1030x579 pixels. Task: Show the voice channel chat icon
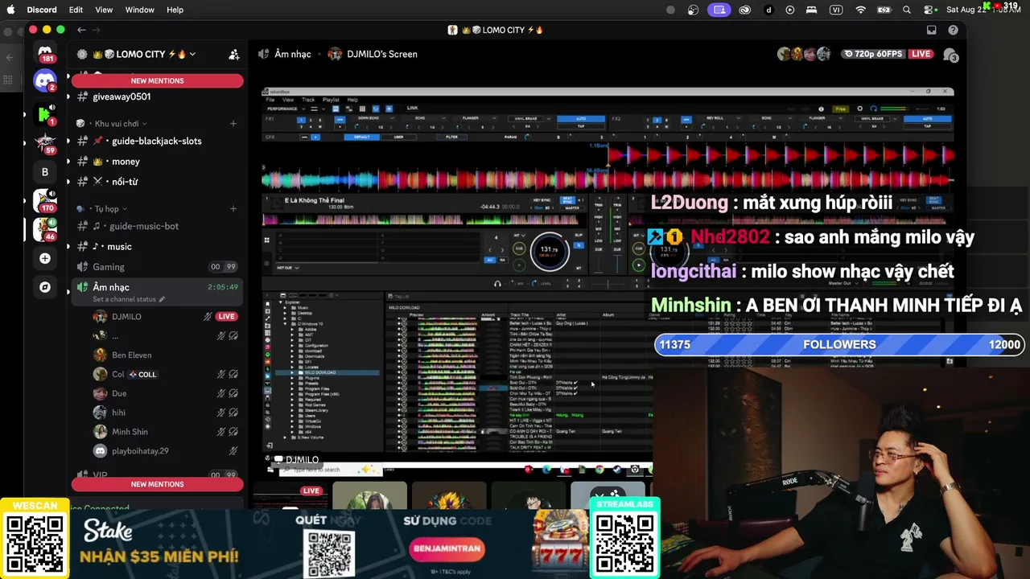pyautogui.click(x=950, y=55)
